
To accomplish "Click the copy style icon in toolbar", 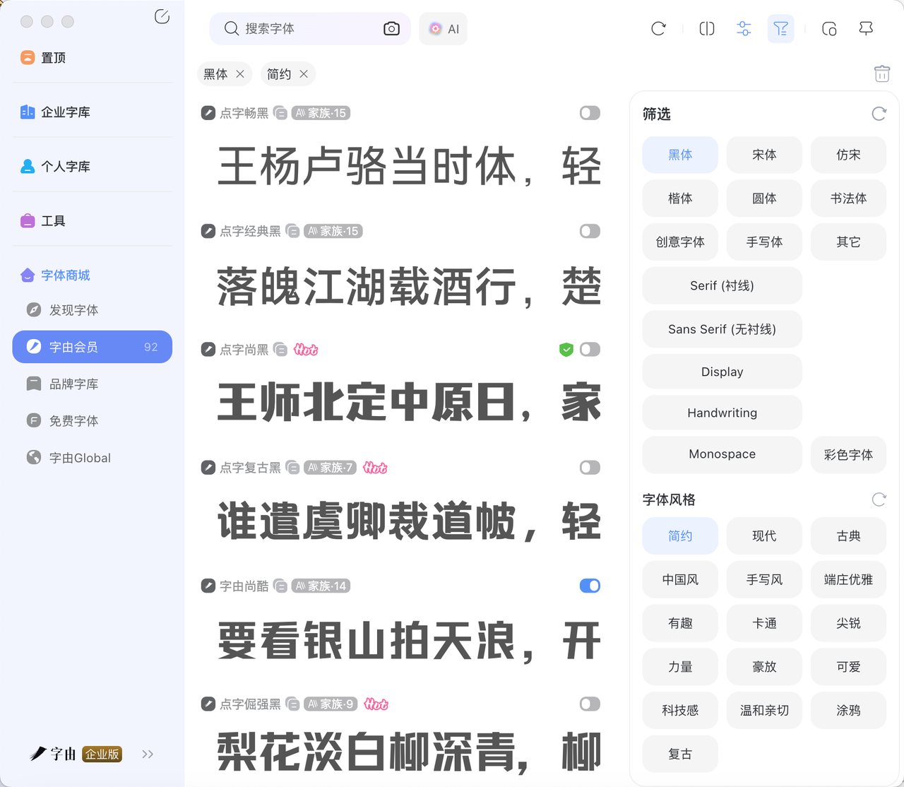I will click(829, 28).
